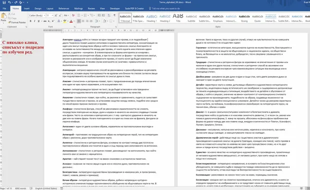Apply the Title style
Image resolution: width=310 pixels, height=190 pixels.
point(178,18)
